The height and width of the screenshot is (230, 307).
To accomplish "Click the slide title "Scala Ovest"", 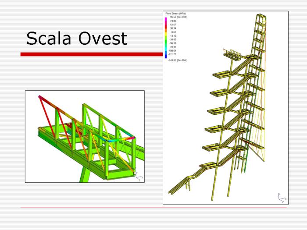I will (x=77, y=39).
